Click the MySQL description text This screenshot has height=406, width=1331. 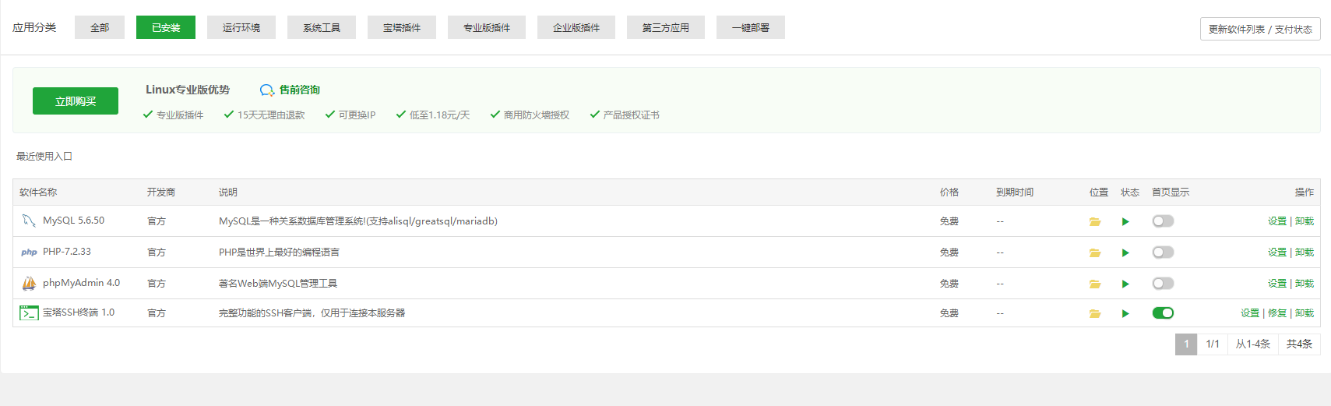[358, 221]
